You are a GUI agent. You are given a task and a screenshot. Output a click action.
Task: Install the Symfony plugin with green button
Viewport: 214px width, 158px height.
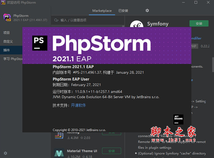pyautogui.click(x=199, y=24)
